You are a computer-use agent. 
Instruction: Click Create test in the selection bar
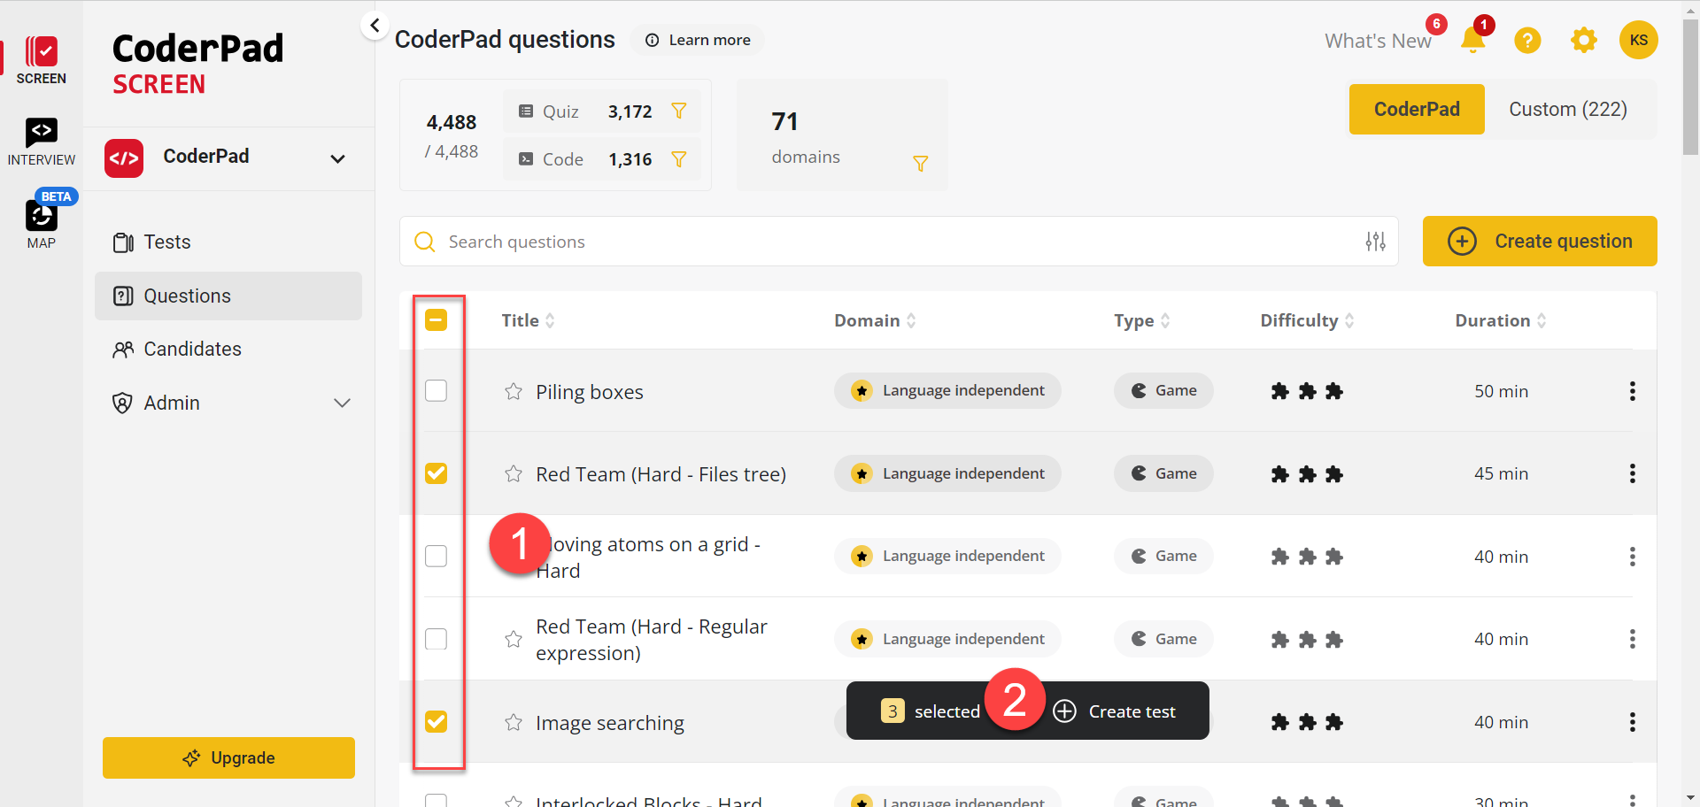[x=1116, y=711]
